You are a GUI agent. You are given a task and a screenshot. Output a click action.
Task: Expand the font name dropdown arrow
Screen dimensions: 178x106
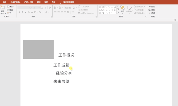point(30,8)
